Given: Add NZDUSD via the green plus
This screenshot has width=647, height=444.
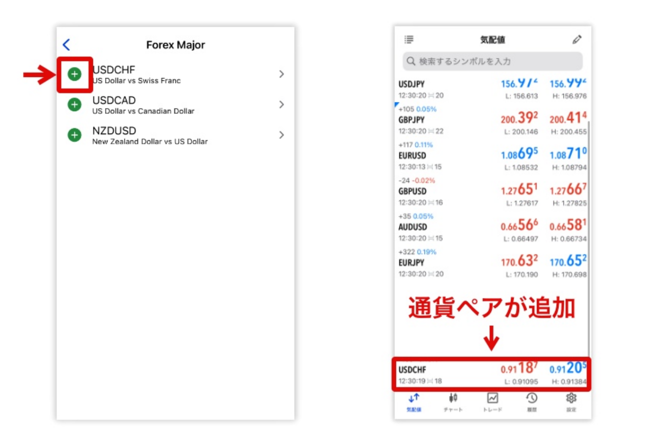Looking at the screenshot, I should pyautogui.click(x=74, y=135).
